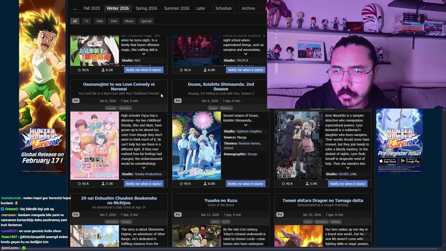Click the Sci-Fi genre tag
This screenshot has height=251, width=446.
tap(226, 222)
